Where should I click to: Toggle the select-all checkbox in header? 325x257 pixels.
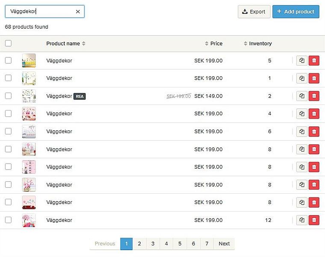(8, 43)
